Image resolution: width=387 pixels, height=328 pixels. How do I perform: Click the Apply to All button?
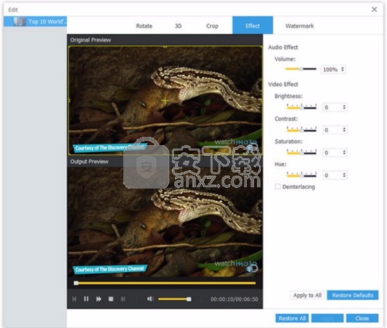coord(308,295)
